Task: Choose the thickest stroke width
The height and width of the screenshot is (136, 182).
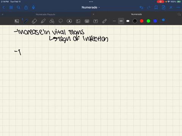Action: [x=128, y=21]
